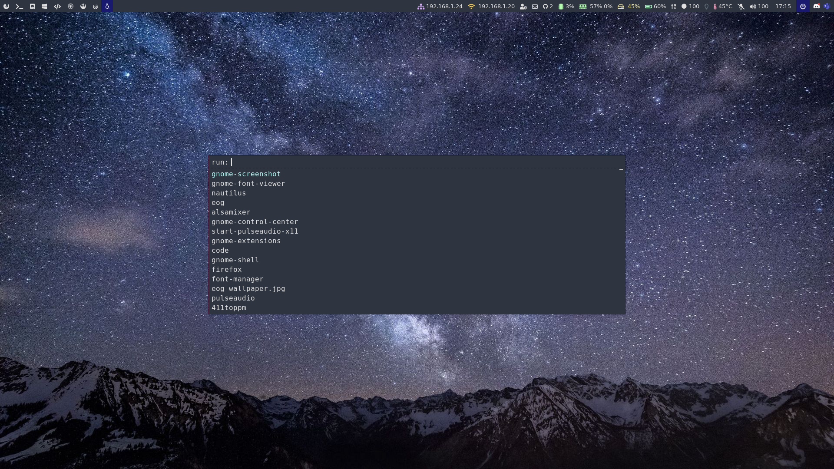Open the GitHub notifications icon
The image size is (834, 469).
(545, 7)
